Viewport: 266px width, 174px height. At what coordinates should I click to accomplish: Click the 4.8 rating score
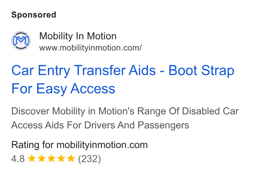coord(18,159)
